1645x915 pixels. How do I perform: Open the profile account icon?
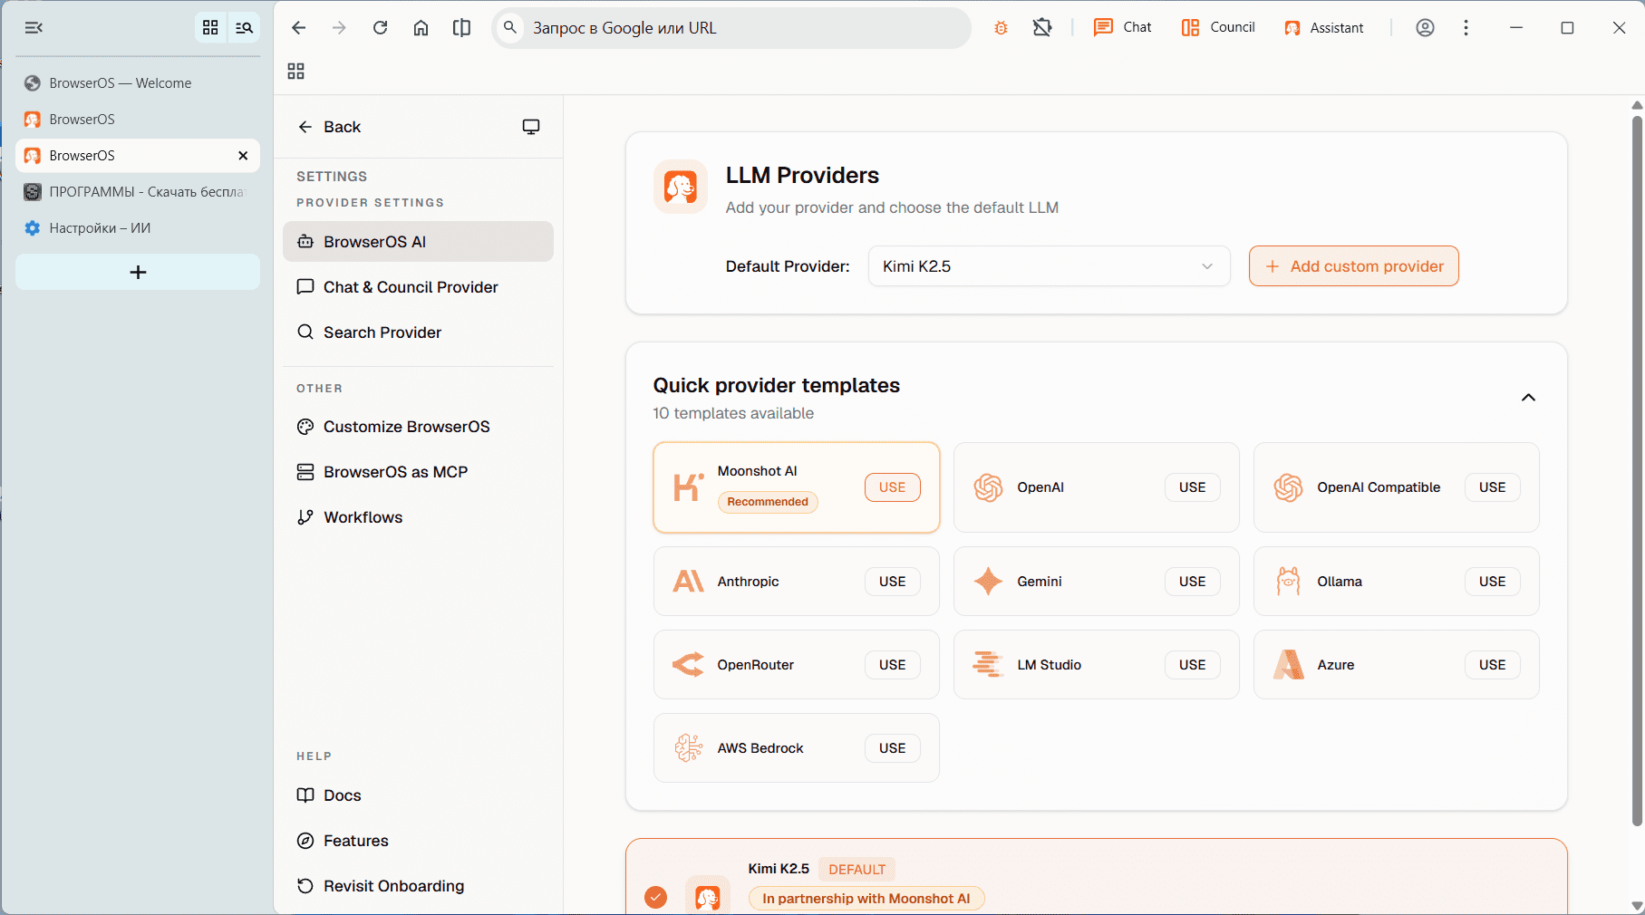(1425, 28)
